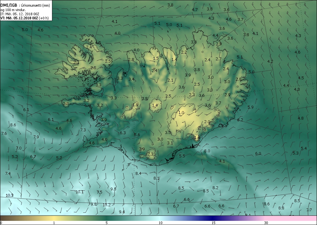Click the color scale label '0'
Screen dimensions: 317x225
tap(1, 223)
